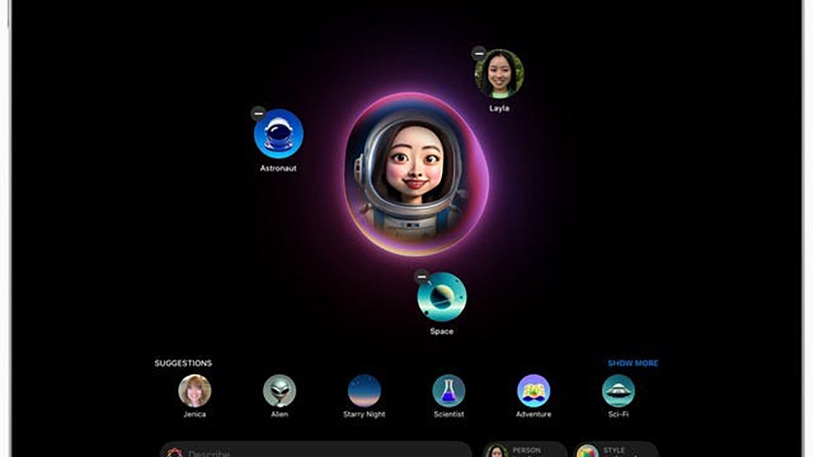Viewport: 813px width, 457px height.
Task: Focus the Describe text field
Action: (316, 449)
